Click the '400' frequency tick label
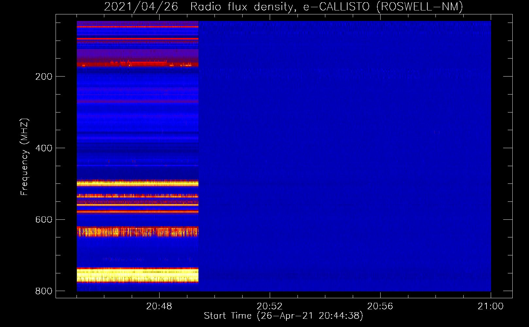529x327 pixels. click(x=44, y=148)
